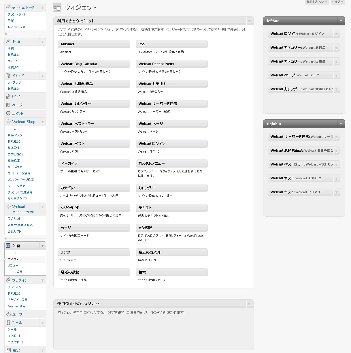Select the Welcart Blog Calendar widget title bar
Image resolution: width=351 pixels, height=353 pixels.
(94, 64)
